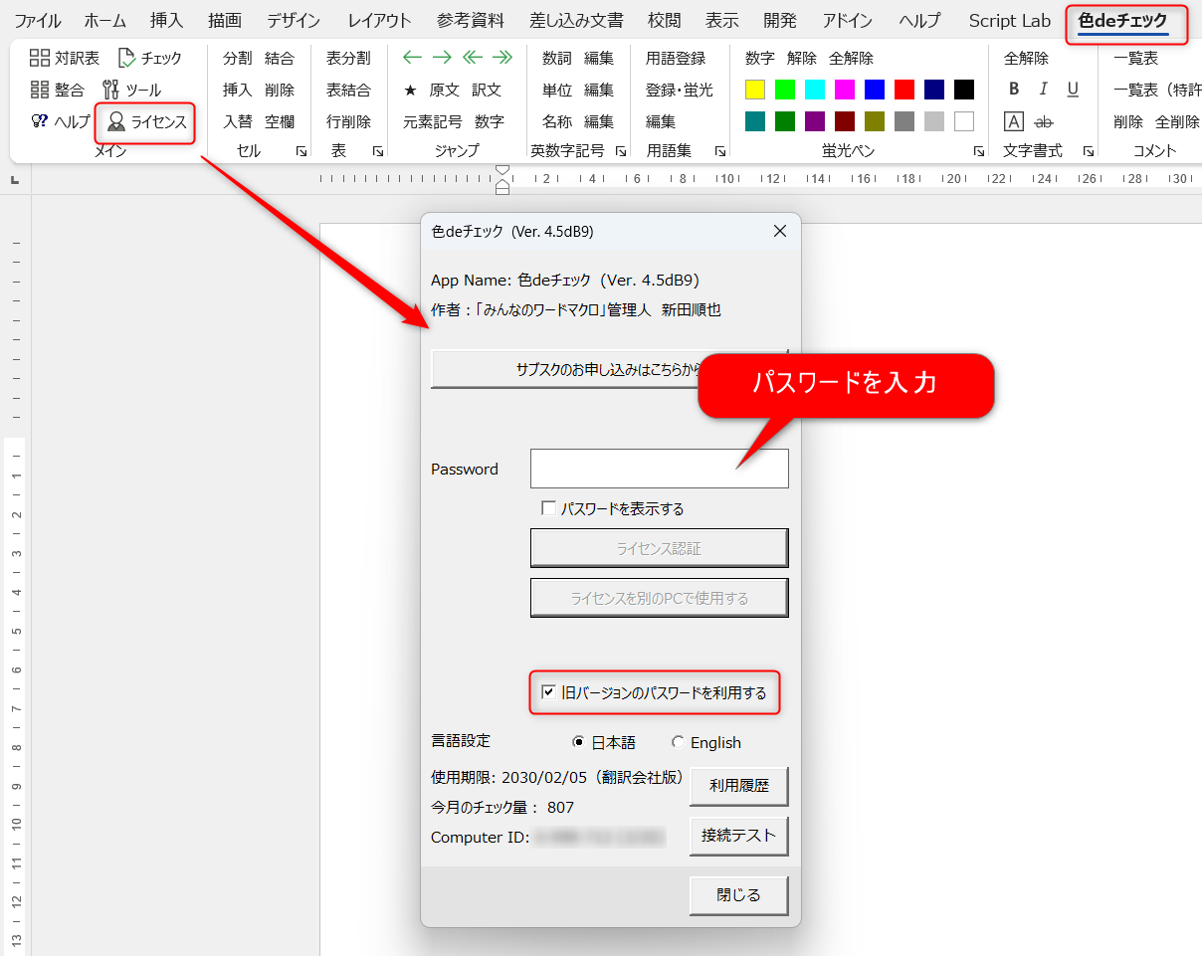Viewport: 1202px width, 956px height.
Task: Pick the yellow highlighter color swatch
Action: click(755, 91)
